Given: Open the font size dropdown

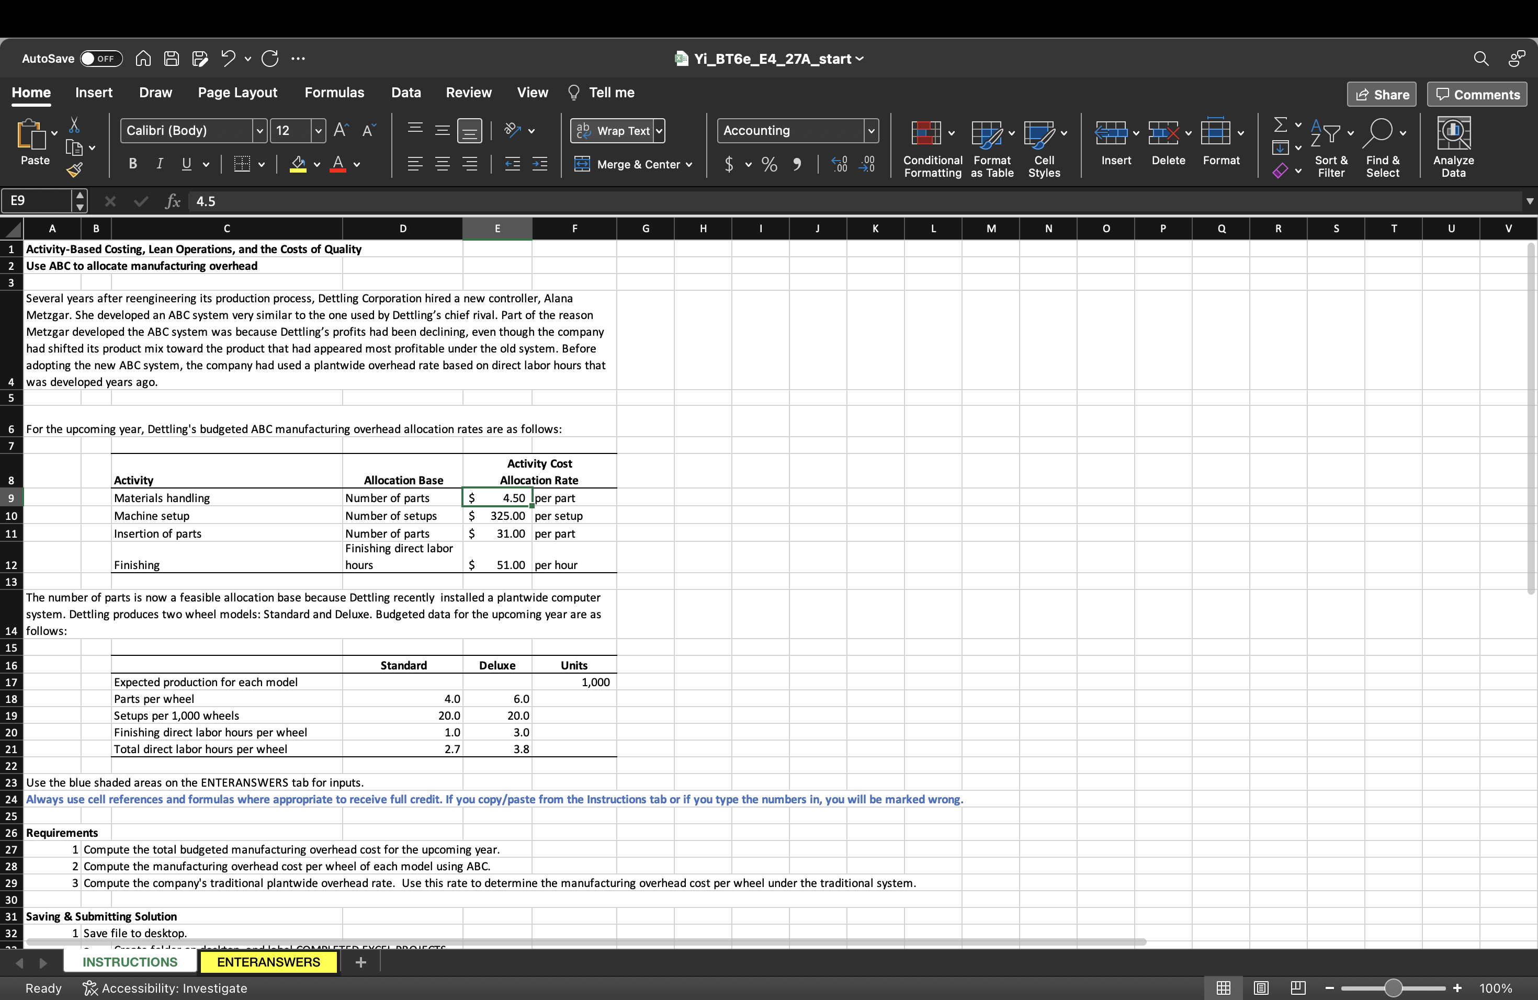Looking at the screenshot, I should click(x=318, y=130).
